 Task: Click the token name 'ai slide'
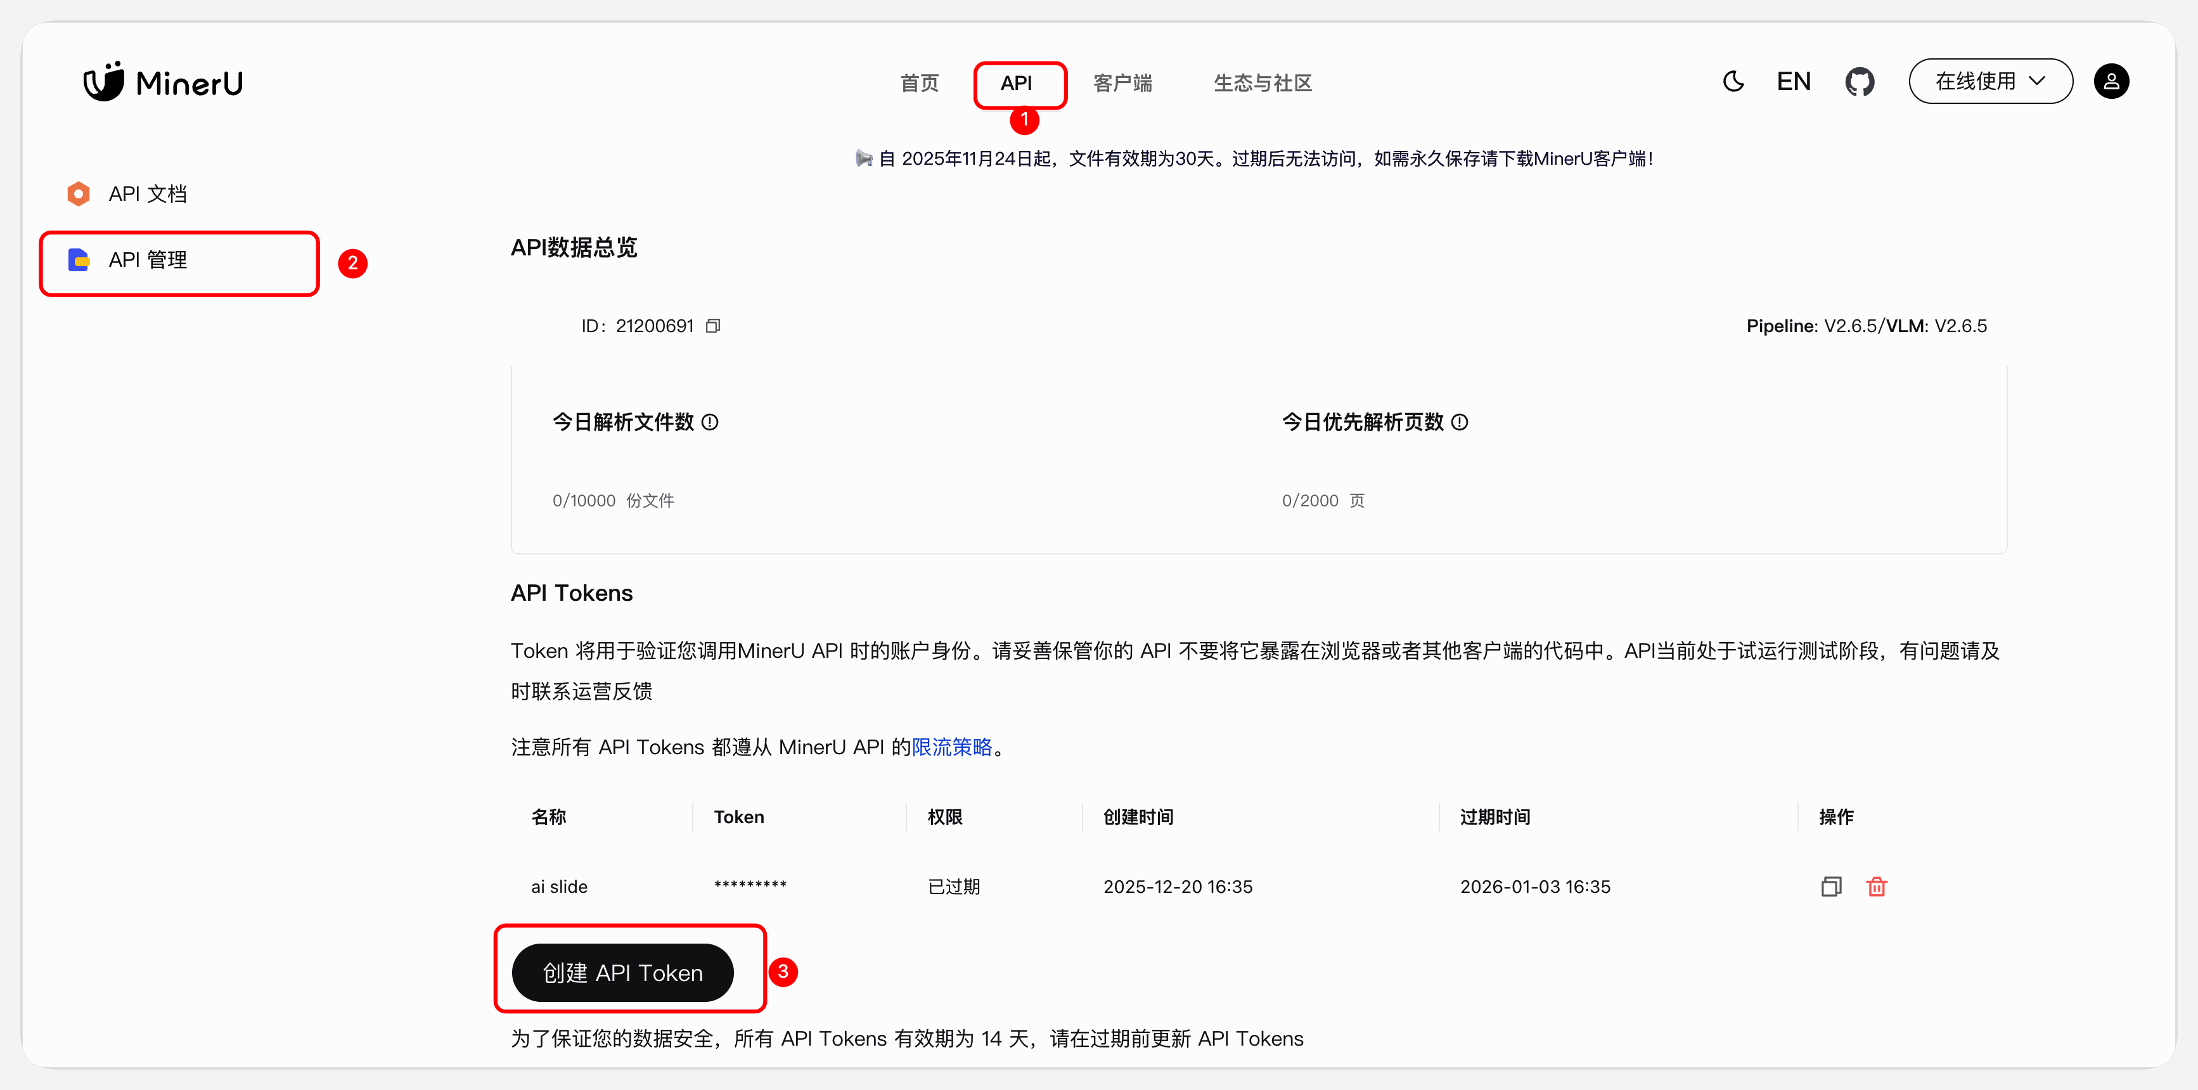click(x=559, y=887)
